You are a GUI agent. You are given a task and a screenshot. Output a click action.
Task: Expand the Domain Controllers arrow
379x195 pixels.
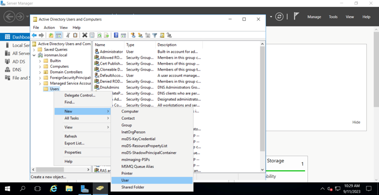(40, 72)
